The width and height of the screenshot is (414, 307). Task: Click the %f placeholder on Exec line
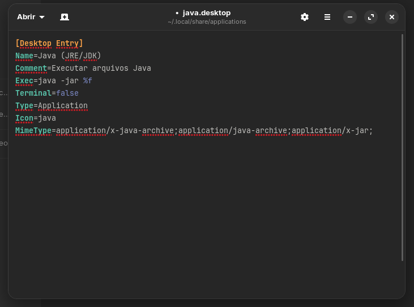point(88,80)
